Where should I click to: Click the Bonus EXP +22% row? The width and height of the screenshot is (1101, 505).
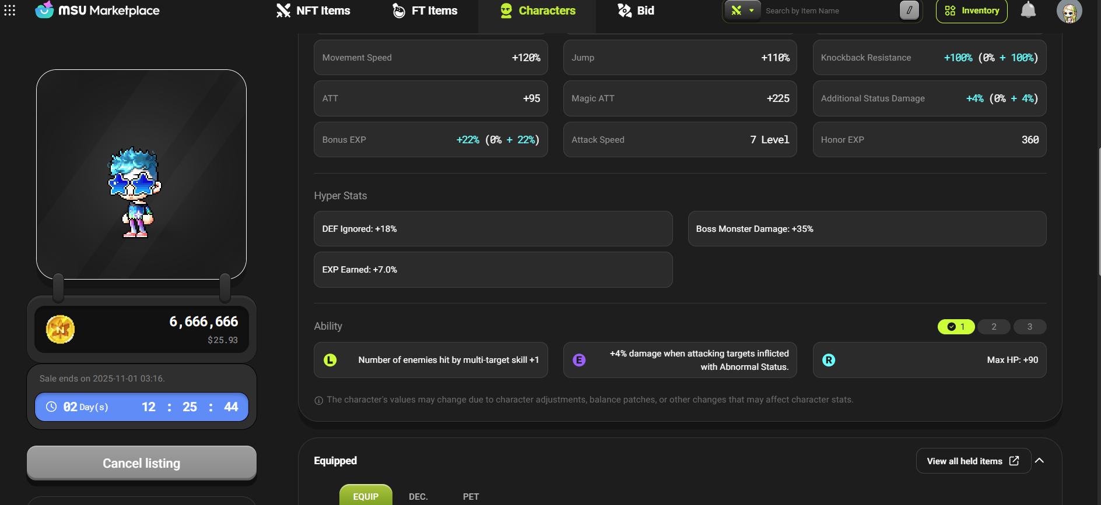coord(430,140)
